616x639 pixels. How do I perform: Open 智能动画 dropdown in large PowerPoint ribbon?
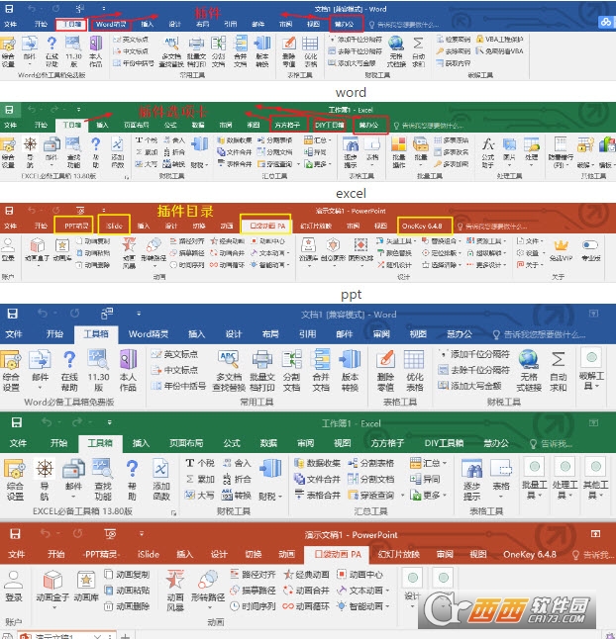click(363, 606)
